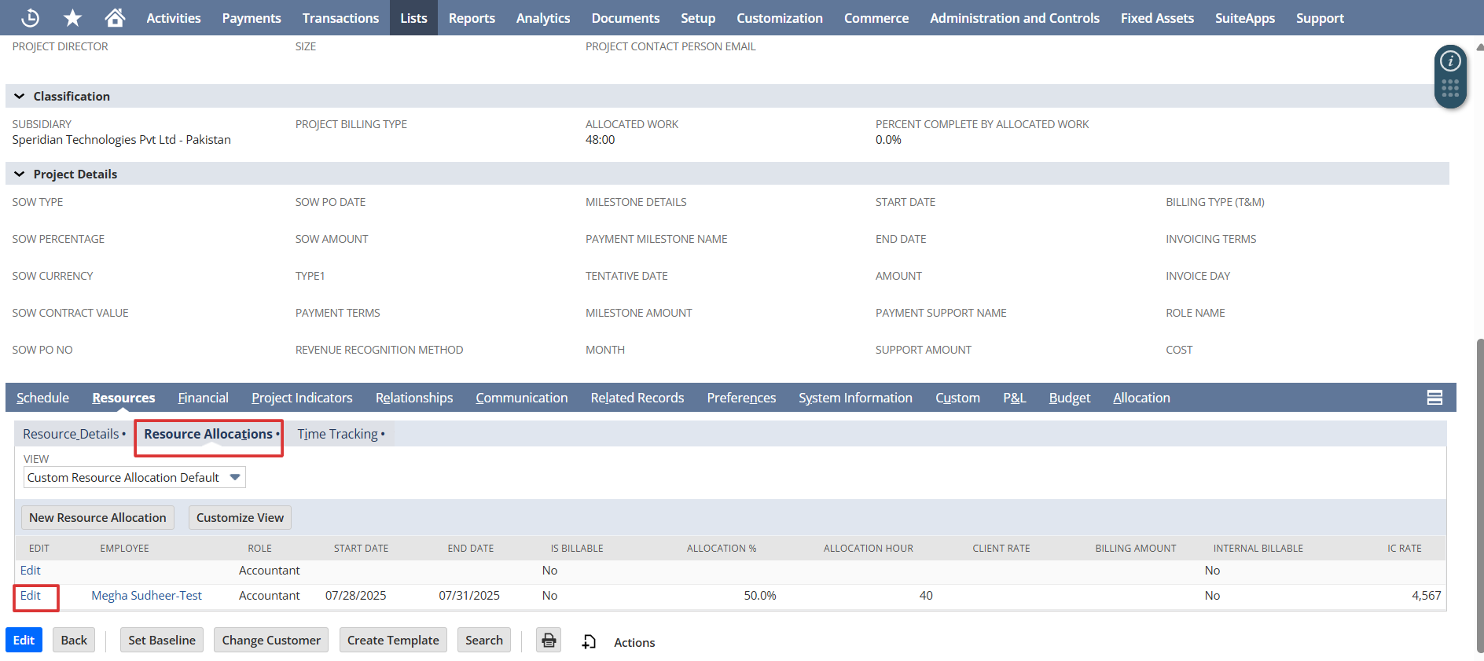Select the Time Tracking subtab
The image size is (1484, 661).
tap(338, 434)
